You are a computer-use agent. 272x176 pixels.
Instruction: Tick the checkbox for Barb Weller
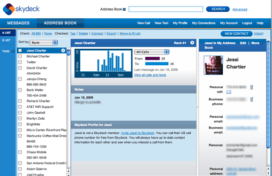(20, 90)
